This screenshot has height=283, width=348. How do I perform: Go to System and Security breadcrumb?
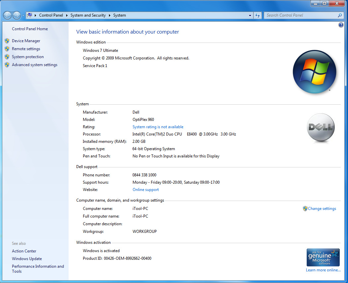(x=88, y=15)
